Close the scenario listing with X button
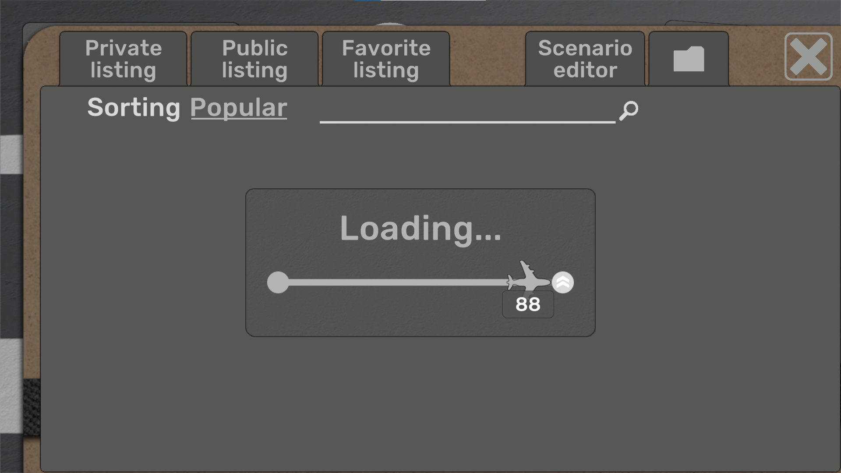Viewport: 841px width, 473px height. tap(808, 56)
